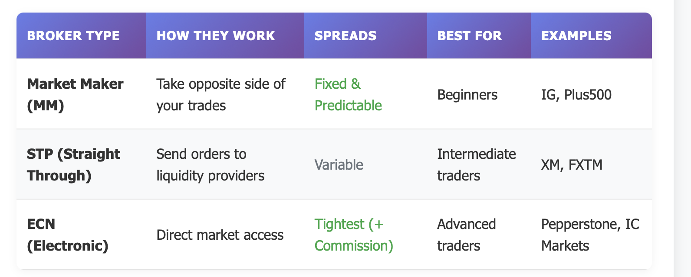Image resolution: width=691 pixels, height=277 pixels.
Task: Click "Take opposite side of your trades" text
Action: [x=221, y=94]
